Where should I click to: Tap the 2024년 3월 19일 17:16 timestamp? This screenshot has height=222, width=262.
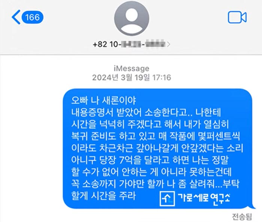(132, 78)
